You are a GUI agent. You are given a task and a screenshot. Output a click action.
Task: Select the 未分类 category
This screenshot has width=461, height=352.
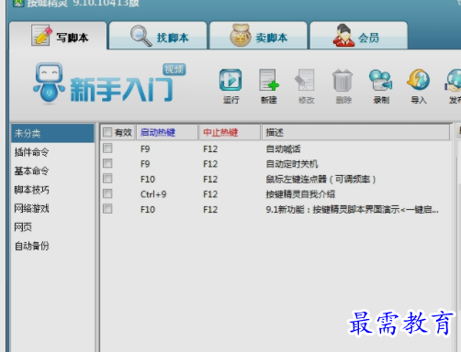[52, 133]
